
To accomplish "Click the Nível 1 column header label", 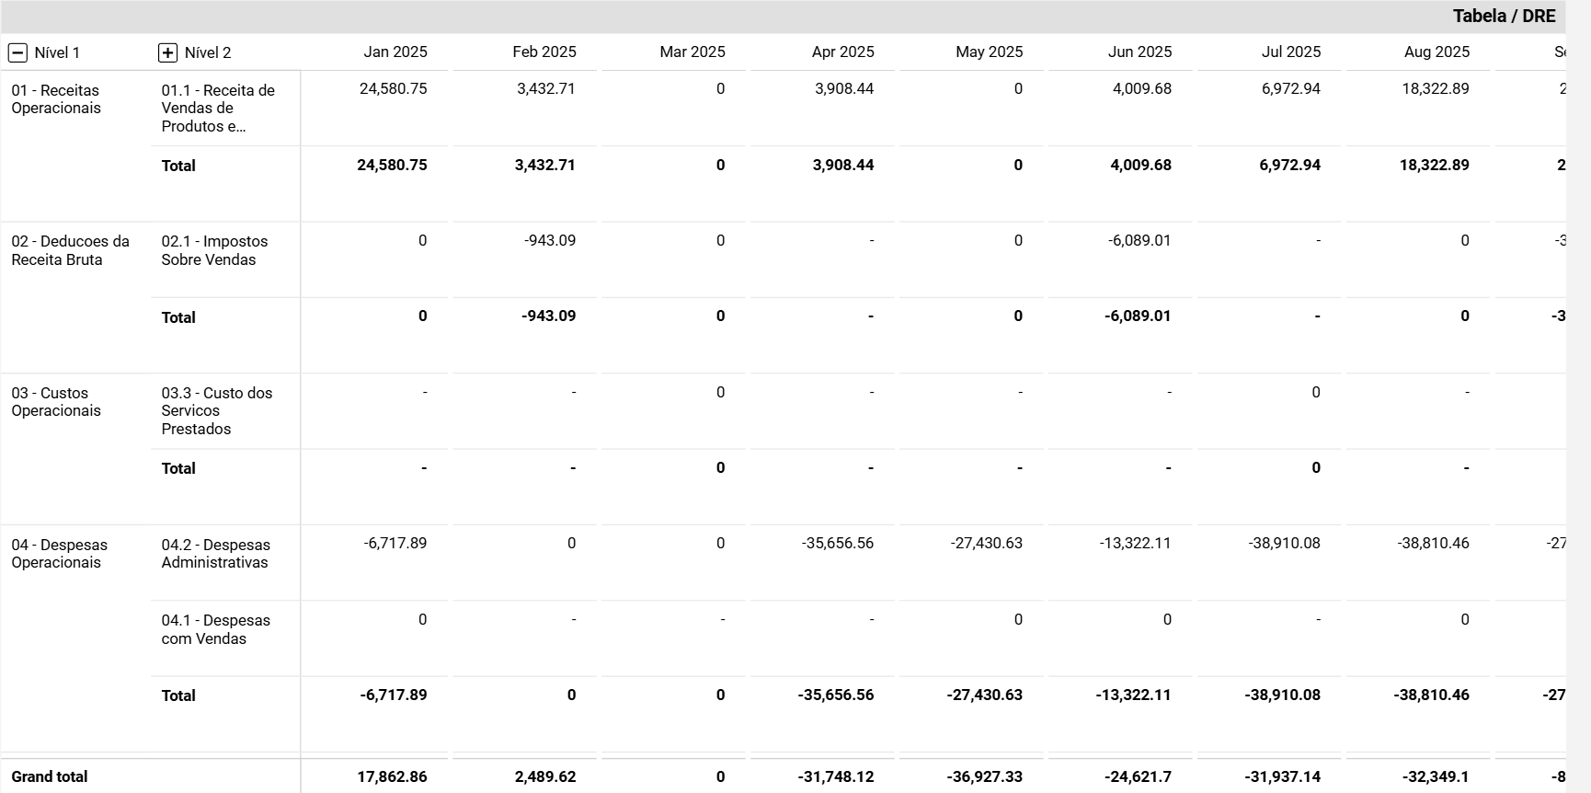I will pyautogui.click(x=57, y=53).
